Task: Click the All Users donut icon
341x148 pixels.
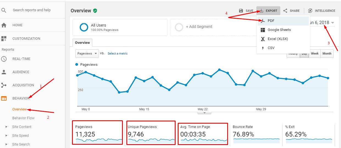Action: (x=84, y=27)
